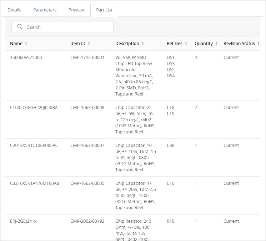The width and height of the screenshot is (266, 241).
Task: Click quantity 1 in C2012X5R1C106K085AC row
Action: coord(196,146)
